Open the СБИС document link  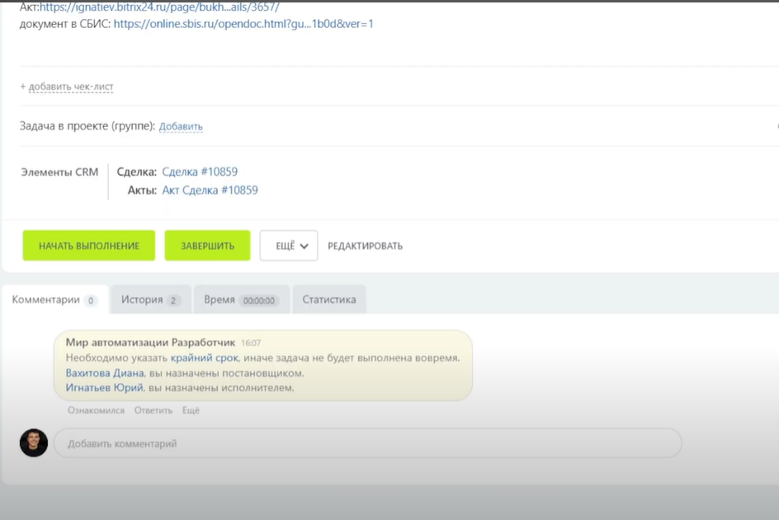(243, 24)
